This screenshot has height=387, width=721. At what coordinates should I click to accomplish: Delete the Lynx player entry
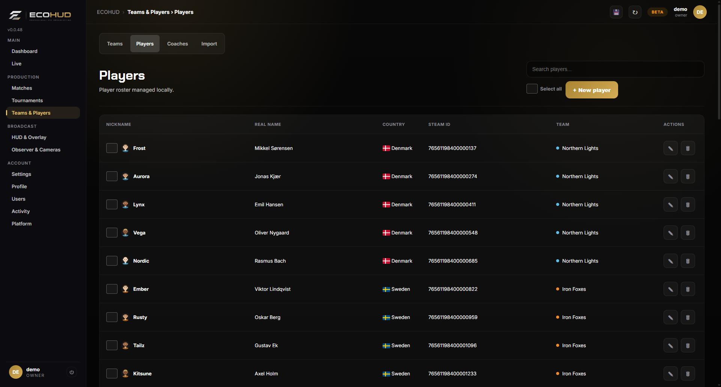click(x=688, y=204)
